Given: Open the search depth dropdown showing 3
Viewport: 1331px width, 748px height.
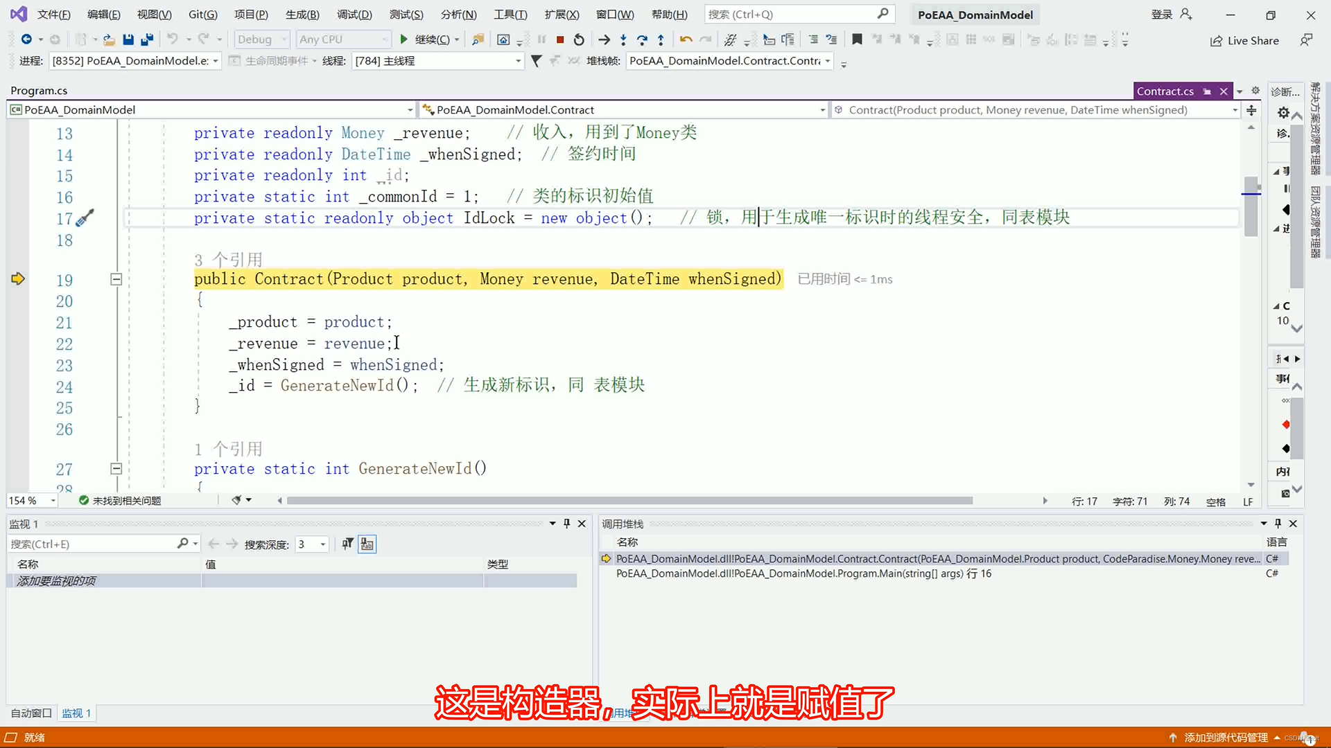Looking at the screenshot, I should click(312, 544).
